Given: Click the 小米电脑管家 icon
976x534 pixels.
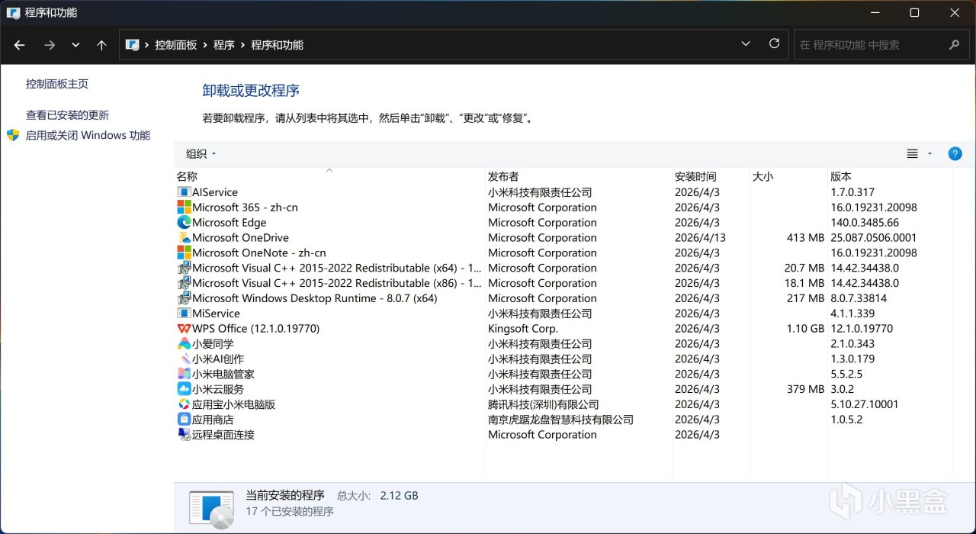Looking at the screenshot, I should click(x=184, y=374).
